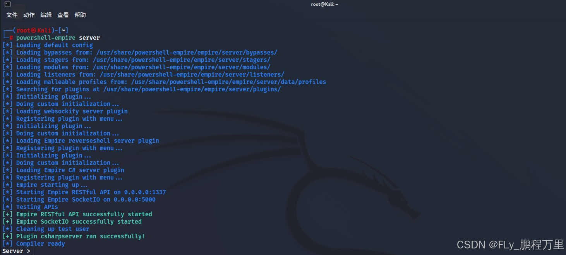Image resolution: width=566 pixels, height=255 pixels.
Task: Click the 'Loading modules from:' path line
Action: (x=137, y=67)
